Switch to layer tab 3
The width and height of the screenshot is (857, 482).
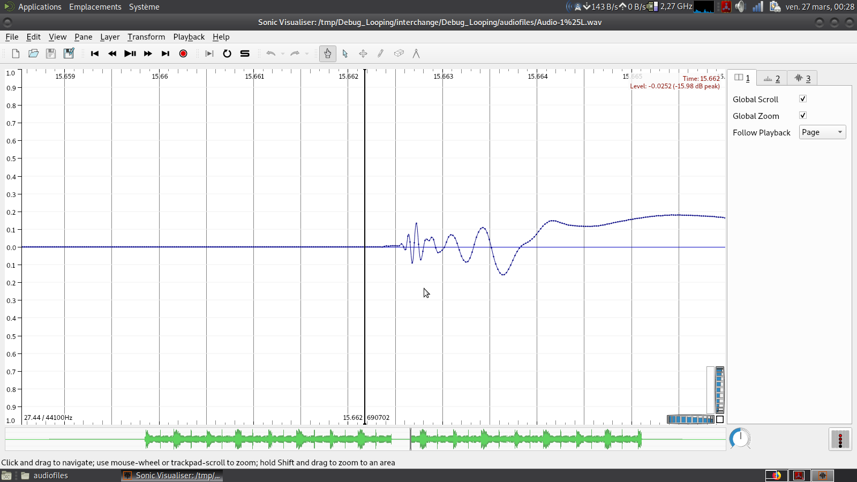[x=802, y=78]
